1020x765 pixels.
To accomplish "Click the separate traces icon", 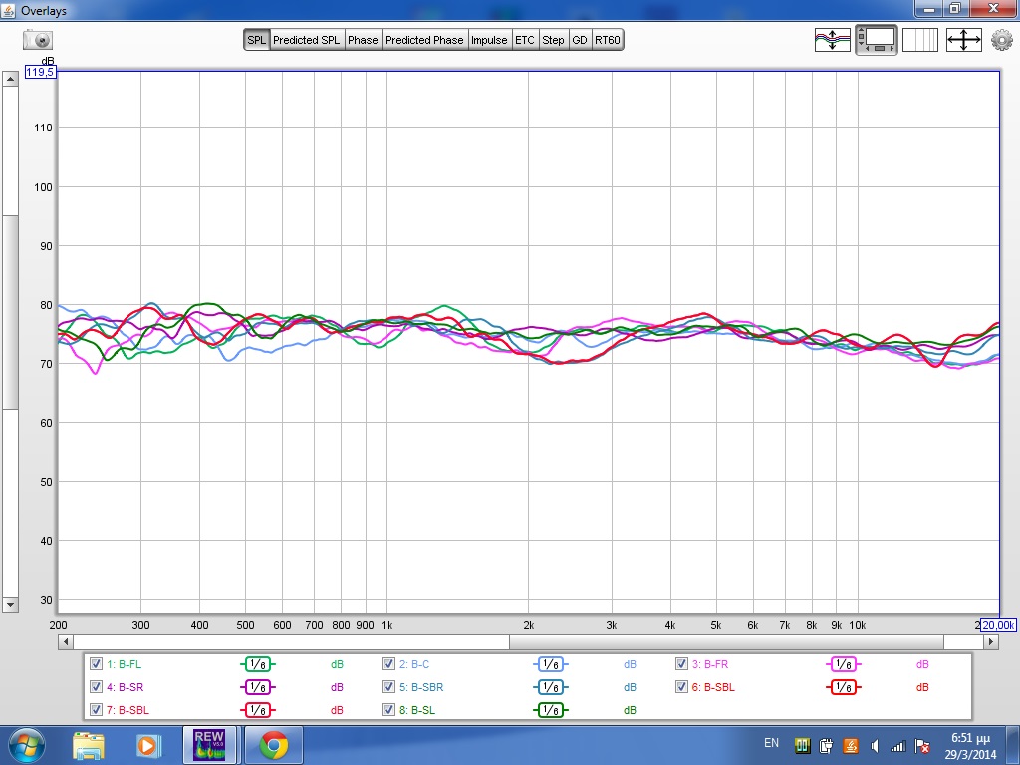I will 832,40.
